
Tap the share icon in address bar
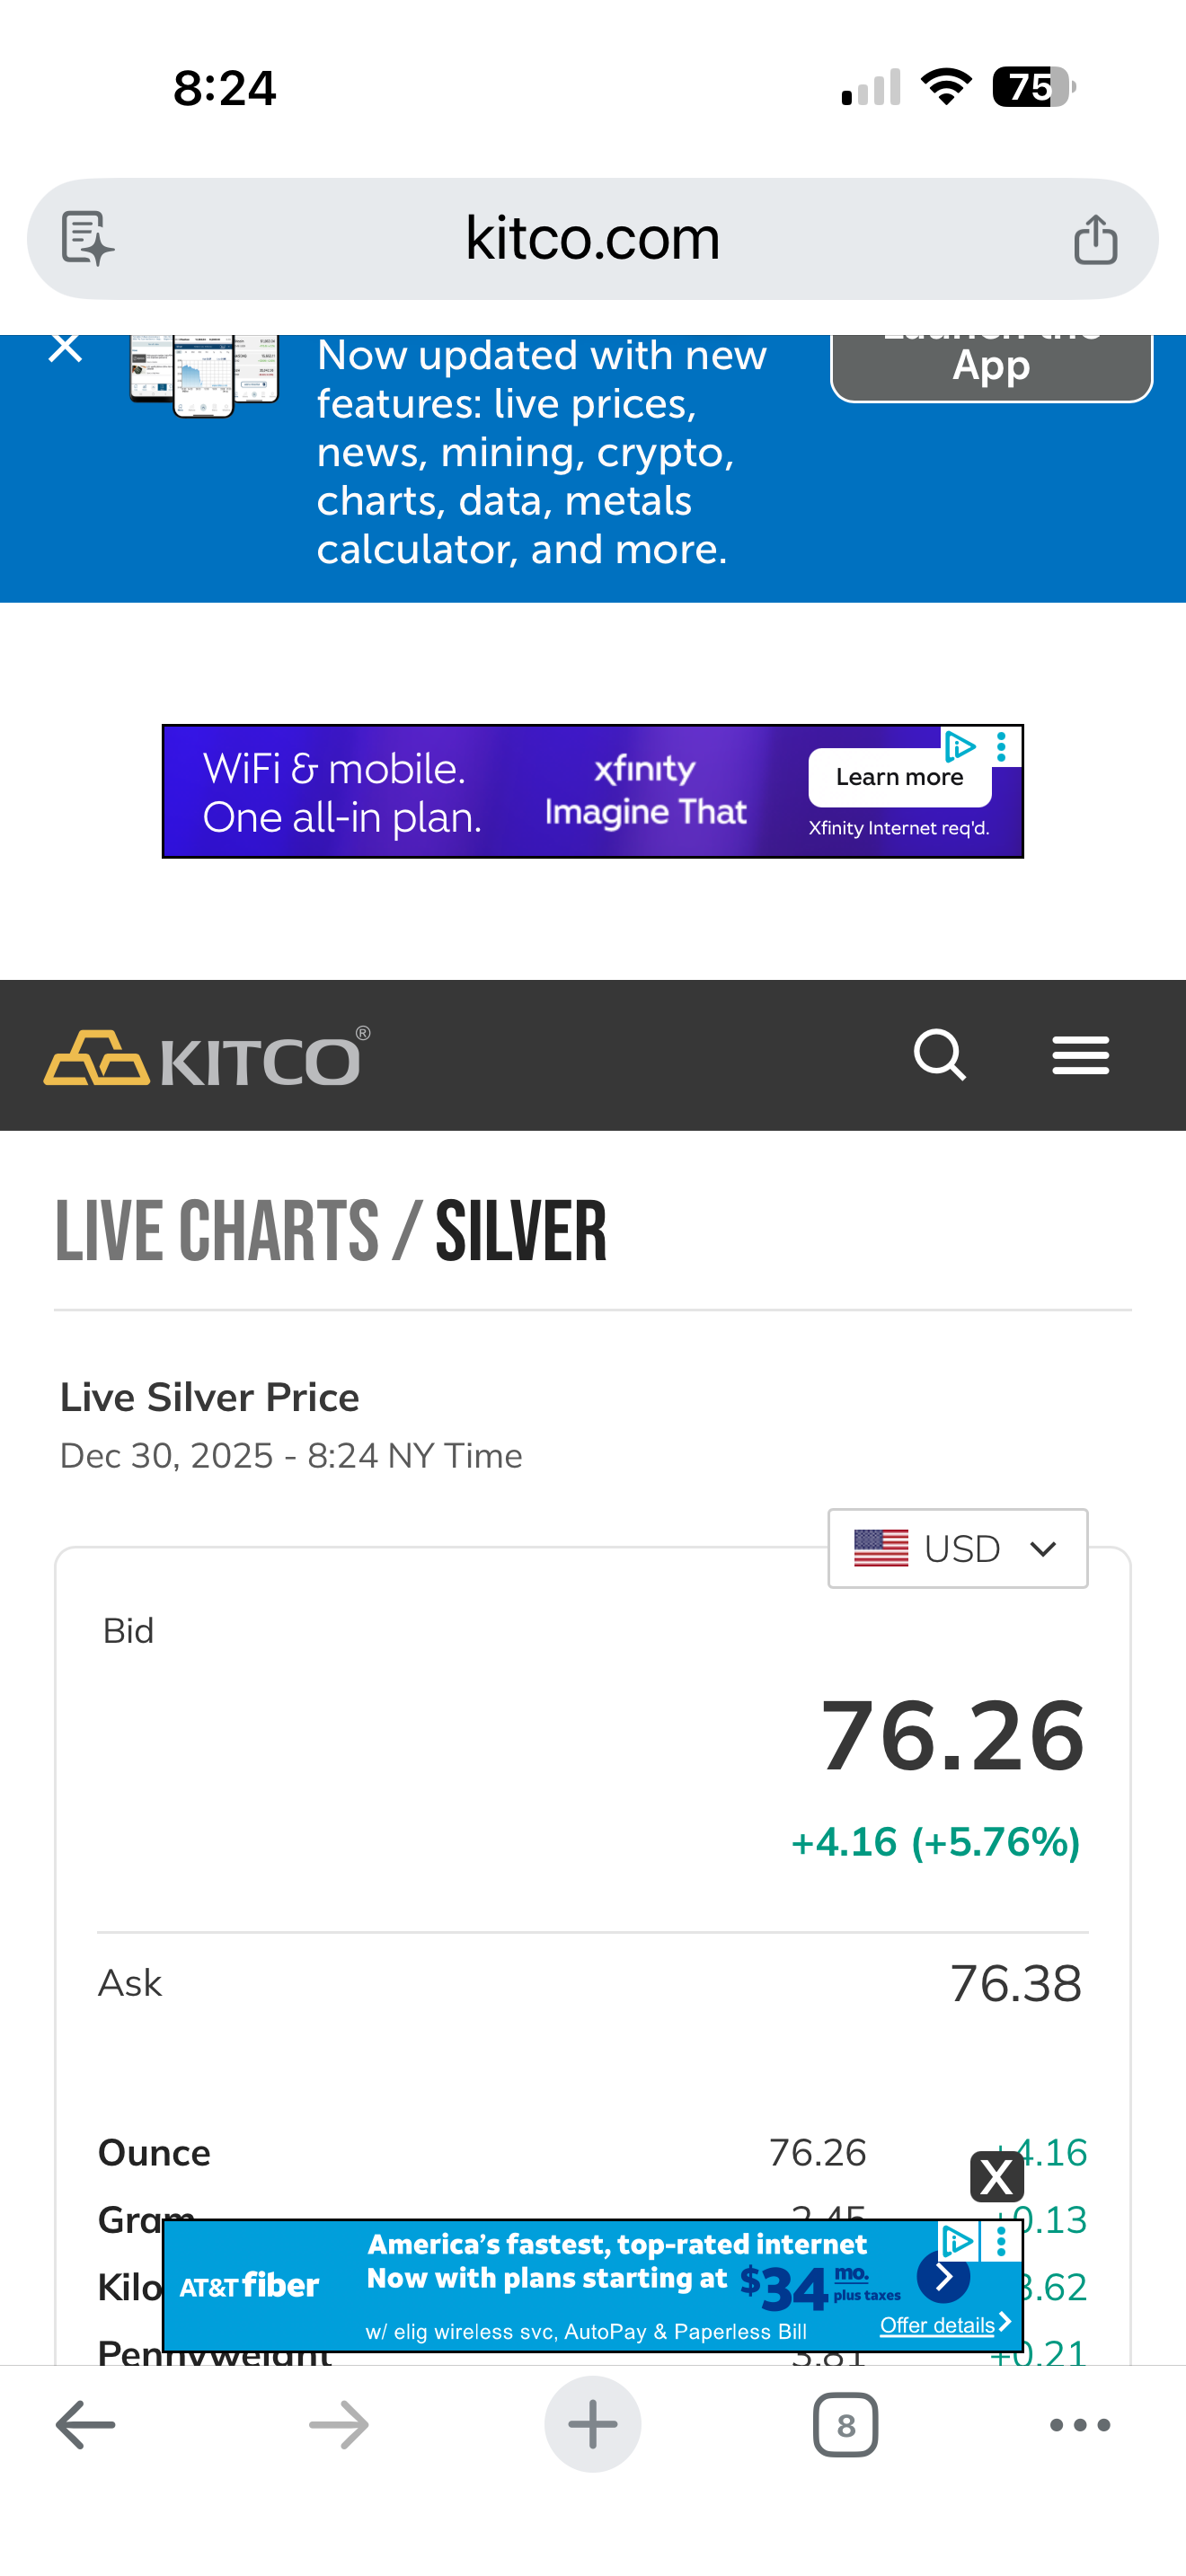[x=1095, y=240]
